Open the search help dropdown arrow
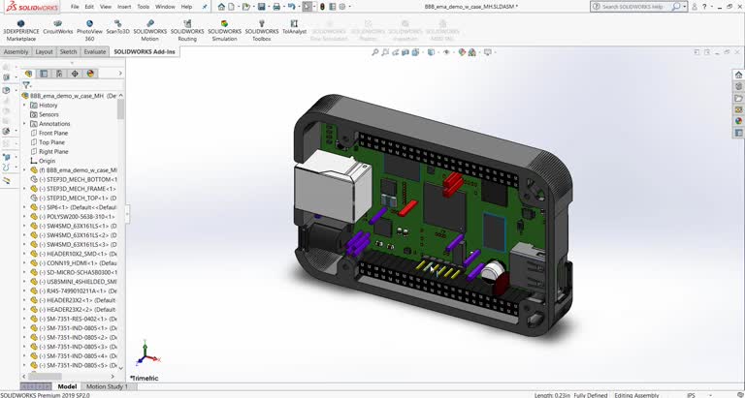 [x=685, y=7]
